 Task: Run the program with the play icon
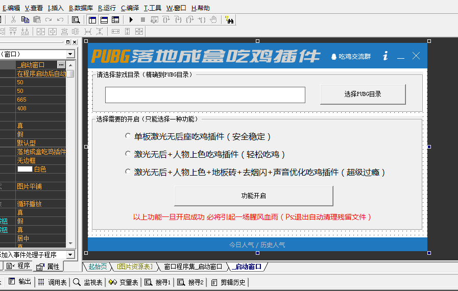point(131,19)
